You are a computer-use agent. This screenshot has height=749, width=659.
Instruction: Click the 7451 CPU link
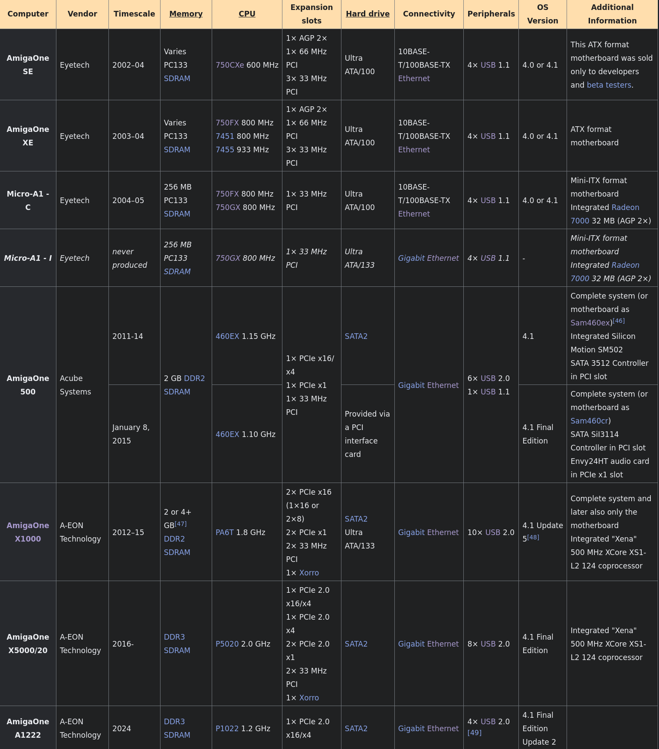225,136
